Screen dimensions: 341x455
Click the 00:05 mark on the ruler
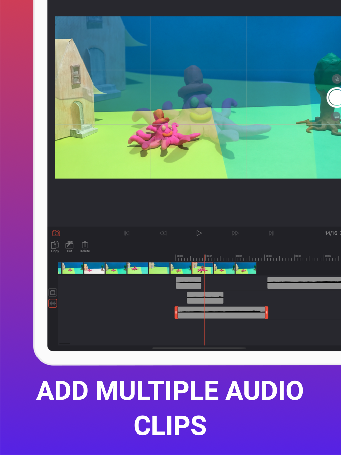(x=327, y=256)
